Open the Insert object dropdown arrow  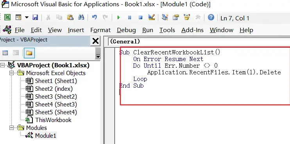(x=27, y=18)
